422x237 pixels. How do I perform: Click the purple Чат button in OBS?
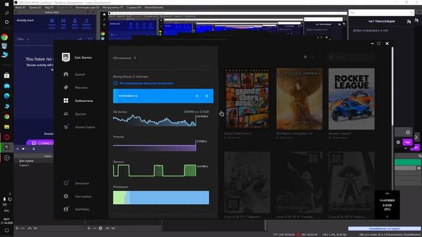pyautogui.click(x=407, y=142)
